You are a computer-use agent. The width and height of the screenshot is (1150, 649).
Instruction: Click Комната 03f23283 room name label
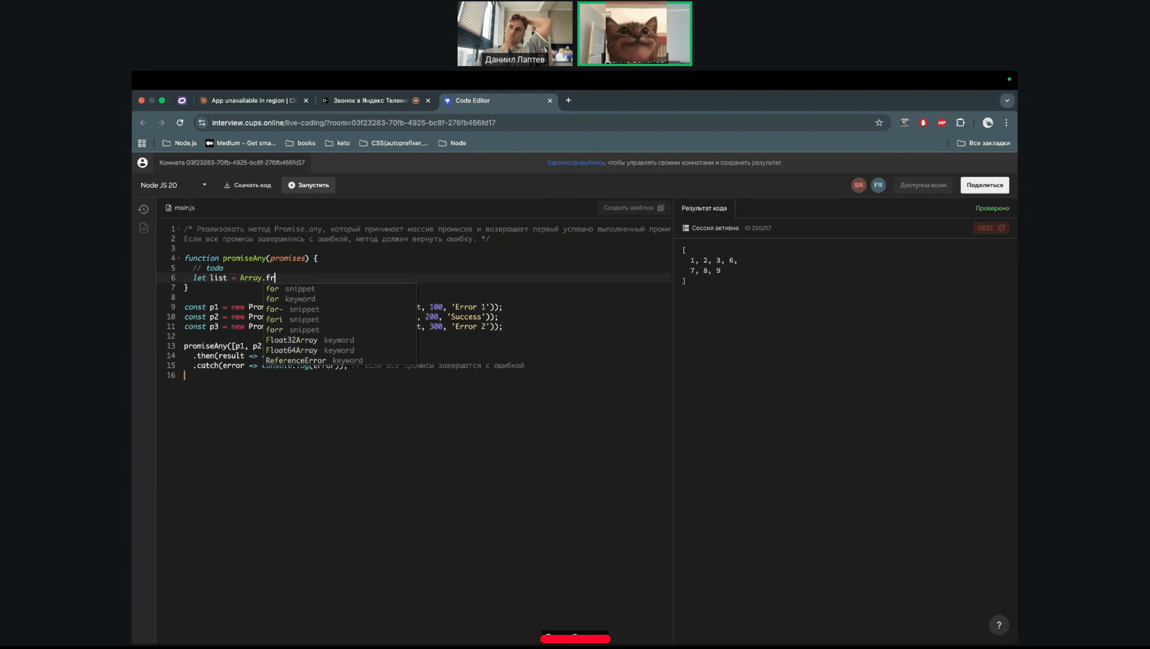(x=232, y=163)
